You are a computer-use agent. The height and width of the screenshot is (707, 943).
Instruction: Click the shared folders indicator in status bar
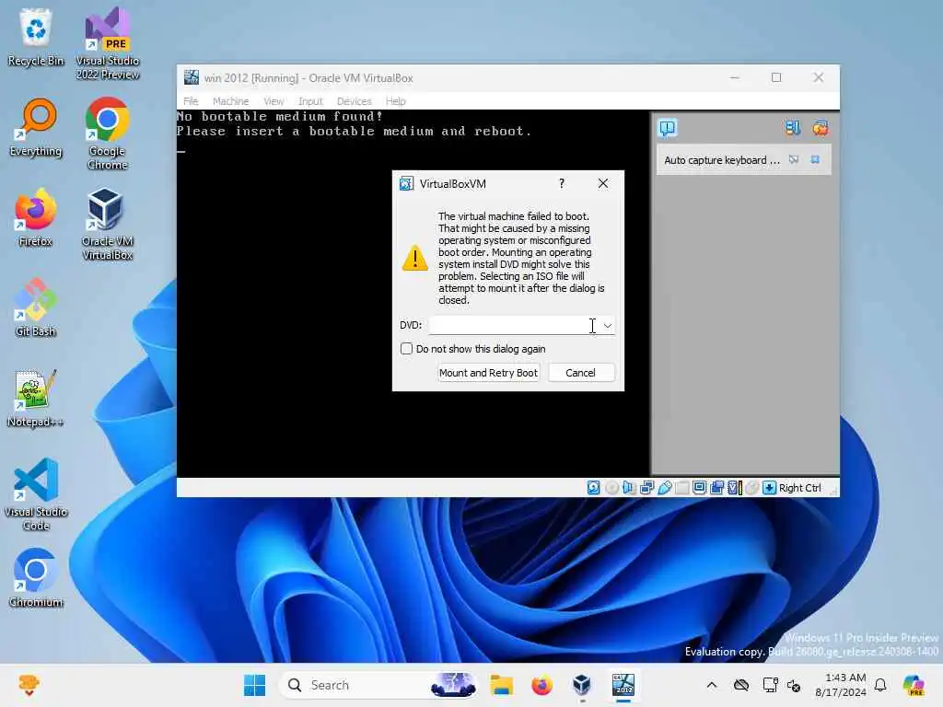(681, 488)
